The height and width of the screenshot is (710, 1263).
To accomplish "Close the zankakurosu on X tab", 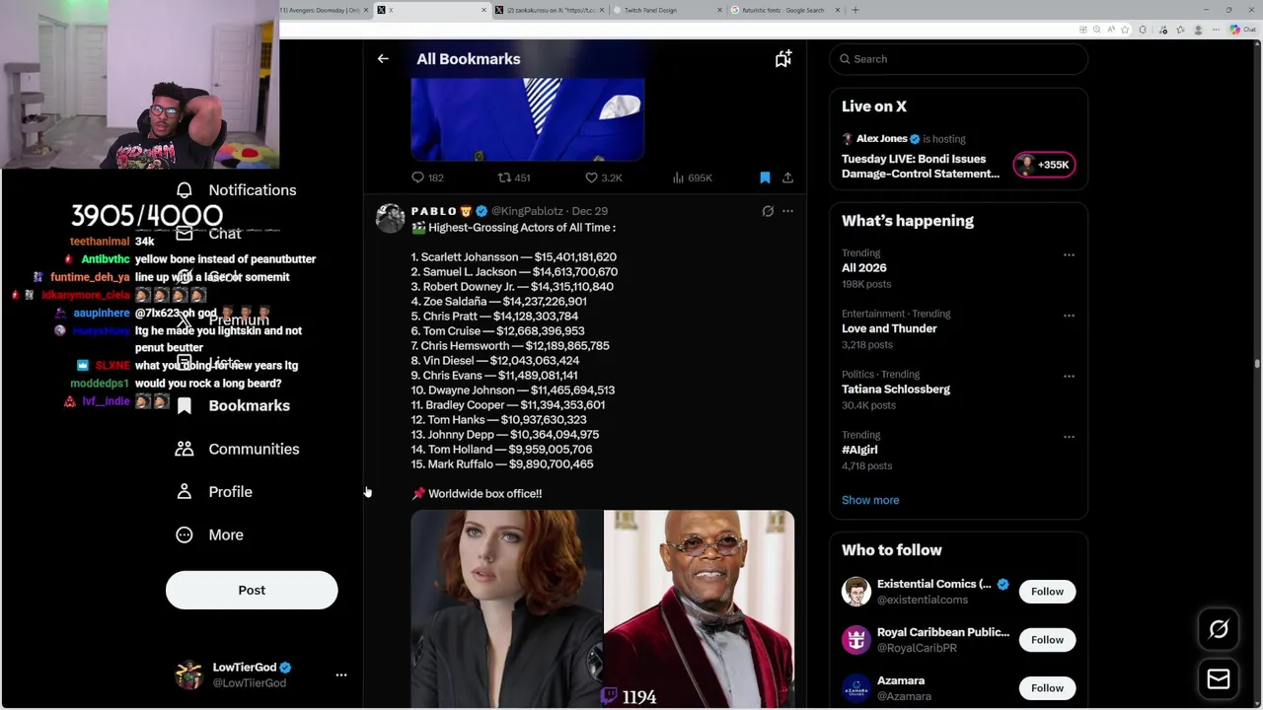I will 602,10.
